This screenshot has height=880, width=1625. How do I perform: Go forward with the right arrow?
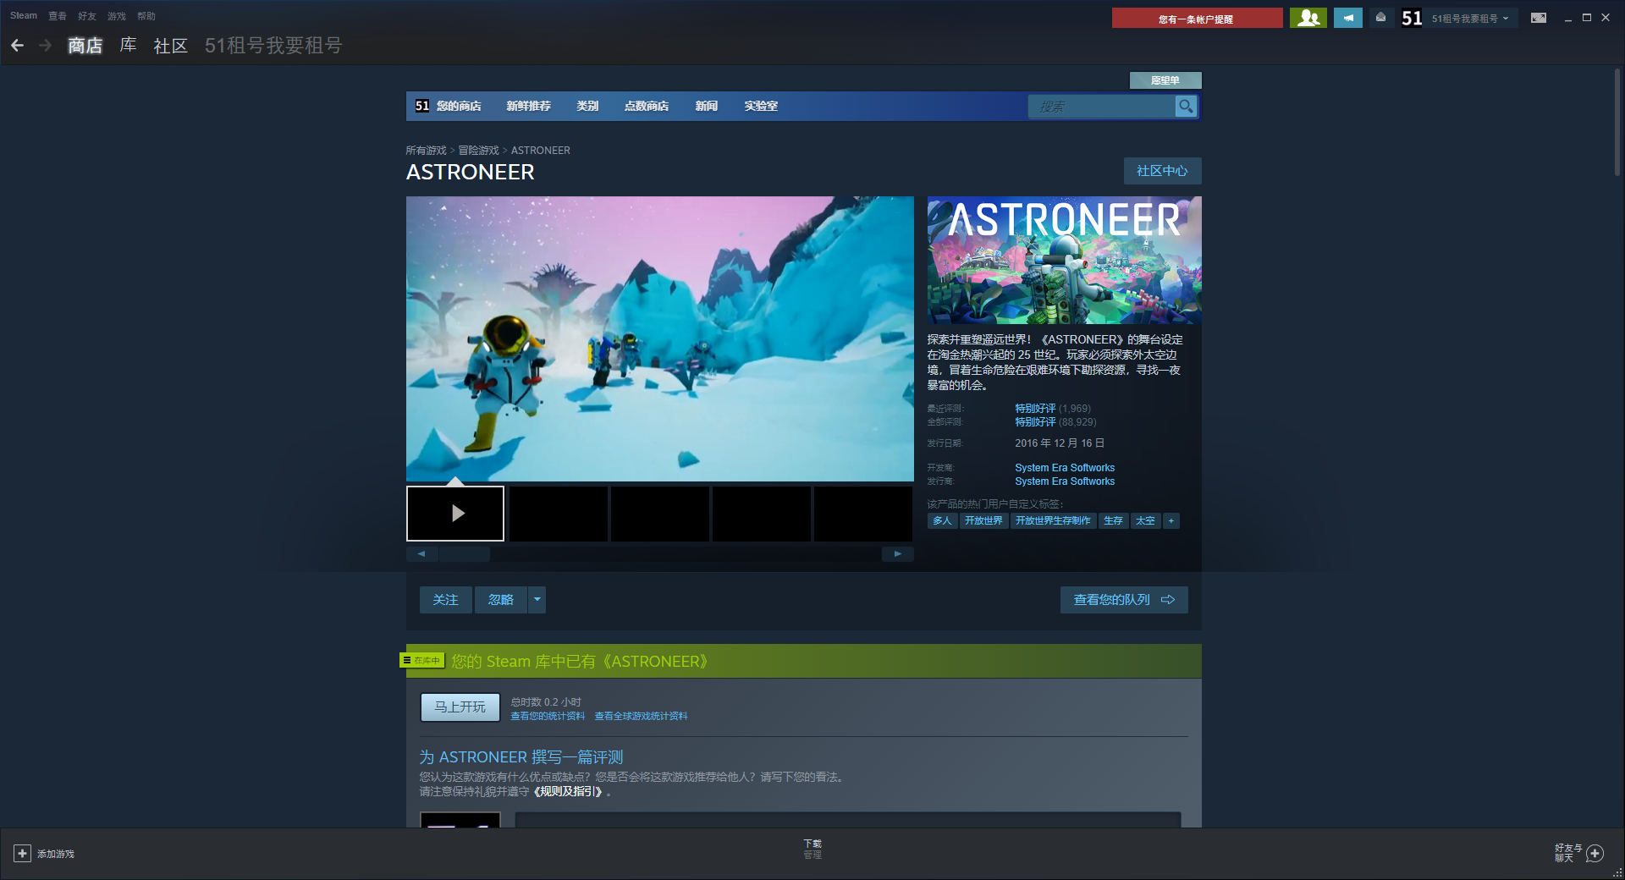pos(46,46)
